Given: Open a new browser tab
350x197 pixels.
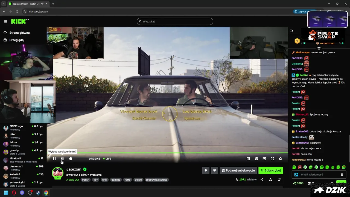Looking at the screenshot, I should [53, 4].
